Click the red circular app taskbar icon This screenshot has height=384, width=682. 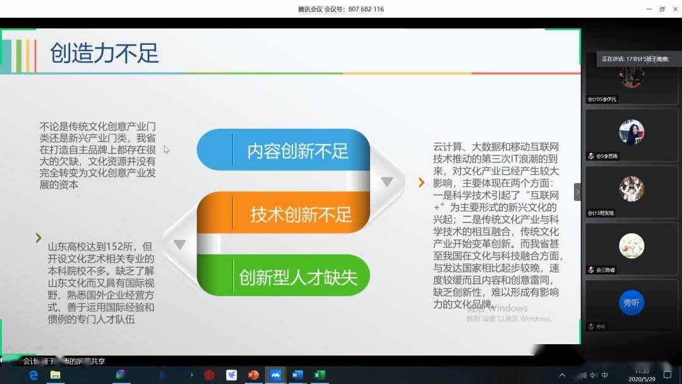point(210,375)
